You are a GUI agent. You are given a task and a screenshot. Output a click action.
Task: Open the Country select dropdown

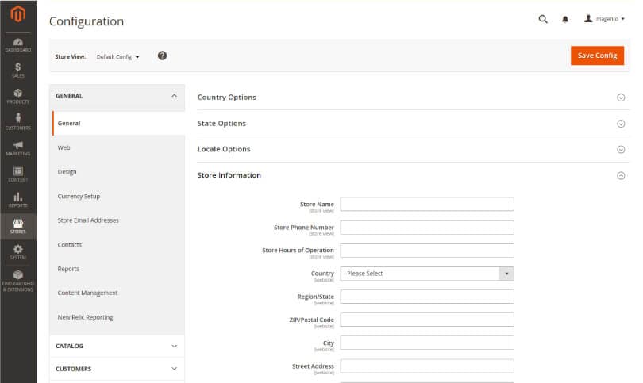click(x=427, y=274)
